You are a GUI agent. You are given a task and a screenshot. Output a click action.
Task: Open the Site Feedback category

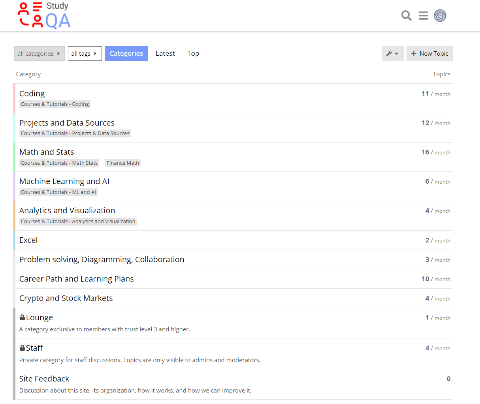(44, 379)
